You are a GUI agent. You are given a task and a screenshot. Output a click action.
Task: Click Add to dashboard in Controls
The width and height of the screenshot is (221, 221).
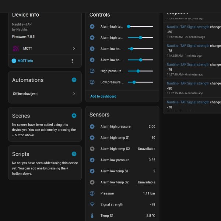tap(103, 96)
